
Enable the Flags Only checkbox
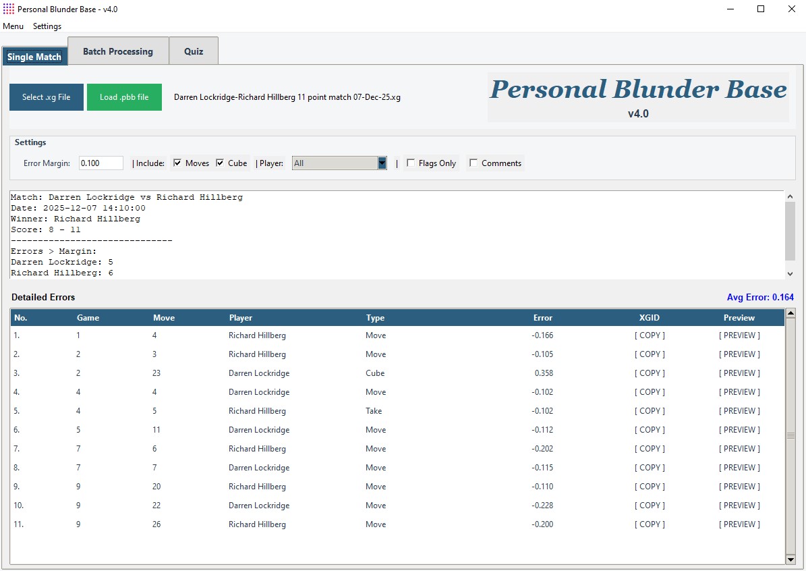pos(411,163)
